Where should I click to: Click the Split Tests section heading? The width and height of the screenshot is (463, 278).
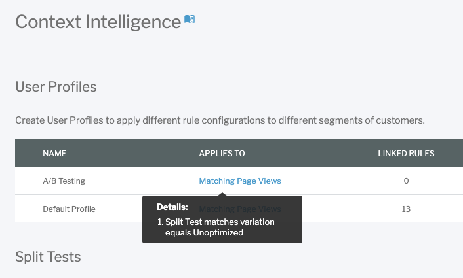[48, 257]
